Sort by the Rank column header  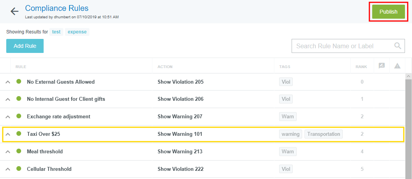tap(361, 67)
